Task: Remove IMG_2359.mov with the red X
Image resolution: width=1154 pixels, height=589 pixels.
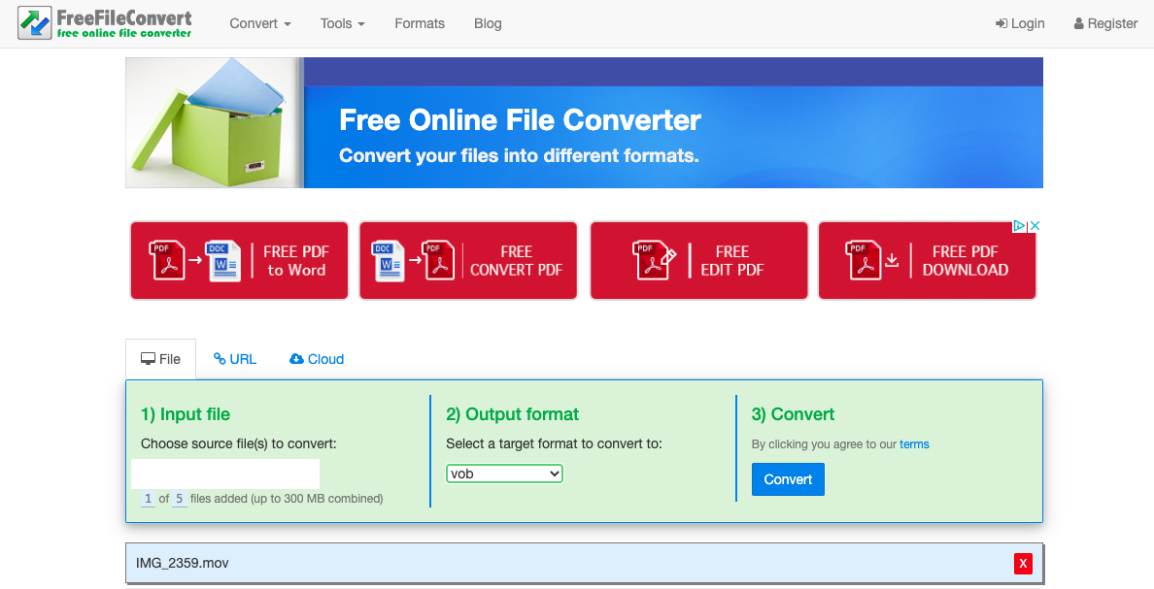Action: click(x=1022, y=564)
